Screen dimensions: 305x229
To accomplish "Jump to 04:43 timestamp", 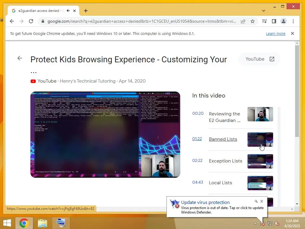I will (x=198, y=182).
